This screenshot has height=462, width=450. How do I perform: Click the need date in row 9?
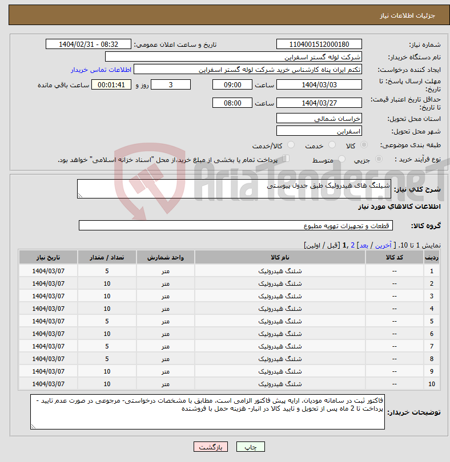[x=48, y=371]
